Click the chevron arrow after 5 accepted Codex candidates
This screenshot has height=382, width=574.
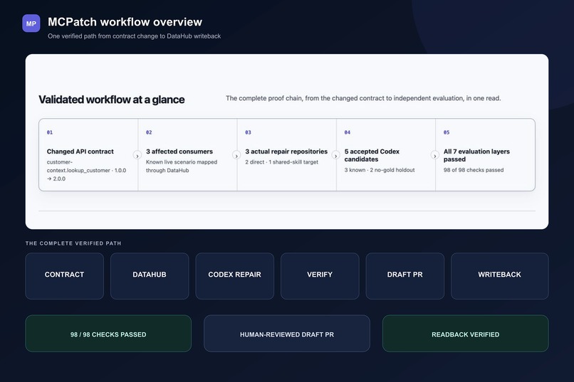click(x=435, y=155)
